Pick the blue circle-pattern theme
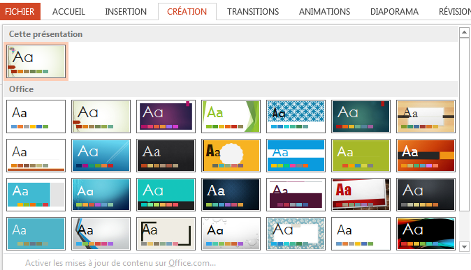This screenshot has width=471, height=270. [x=296, y=117]
